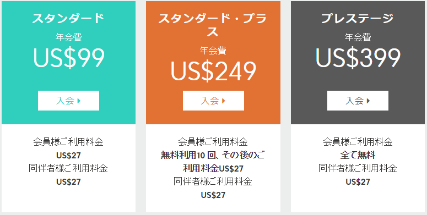
Task: Click 年会費 label in the orange card
Action: (x=213, y=50)
